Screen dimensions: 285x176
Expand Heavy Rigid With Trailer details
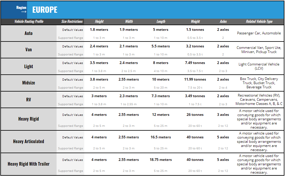28,164
